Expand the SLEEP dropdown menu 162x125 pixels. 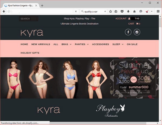coord(118,44)
